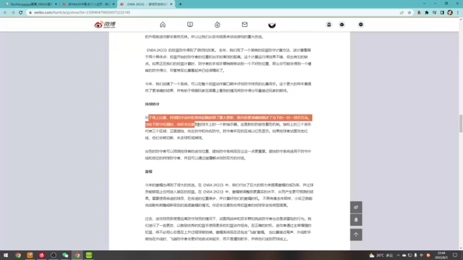Click the back-to-top arrow button
The image size is (463, 260).
pyautogui.click(x=356, y=235)
